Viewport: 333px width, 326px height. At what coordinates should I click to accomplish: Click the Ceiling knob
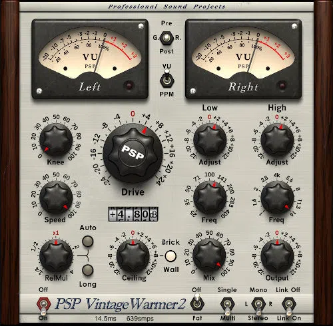[x=133, y=255]
